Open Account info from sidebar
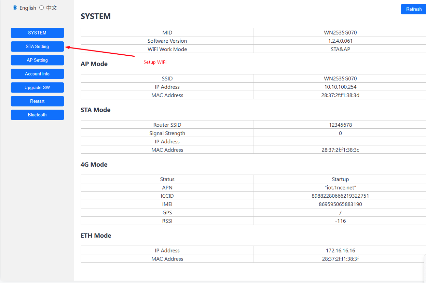Image resolution: width=426 pixels, height=284 pixels. pyautogui.click(x=37, y=74)
